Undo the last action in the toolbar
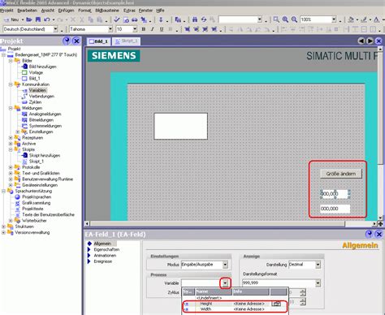The height and width of the screenshot is (315, 385). tap(47, 19)
